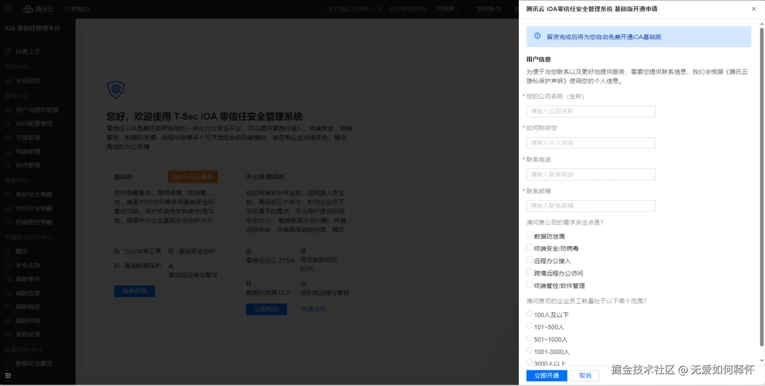This screenshot has height=386, width=765.
Task: Click the drawer's vertical scrollbar
Action: [x=762, y=187]
